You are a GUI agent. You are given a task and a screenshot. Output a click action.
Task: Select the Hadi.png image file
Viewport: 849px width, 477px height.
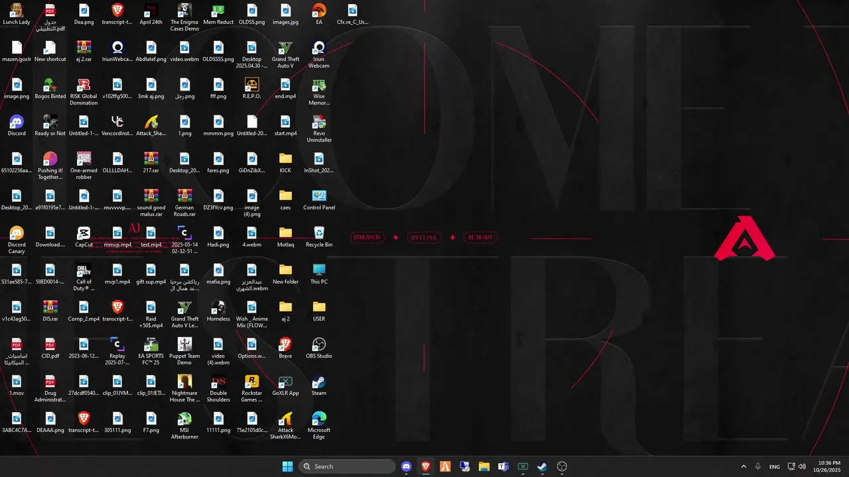[x=218, y=237]
